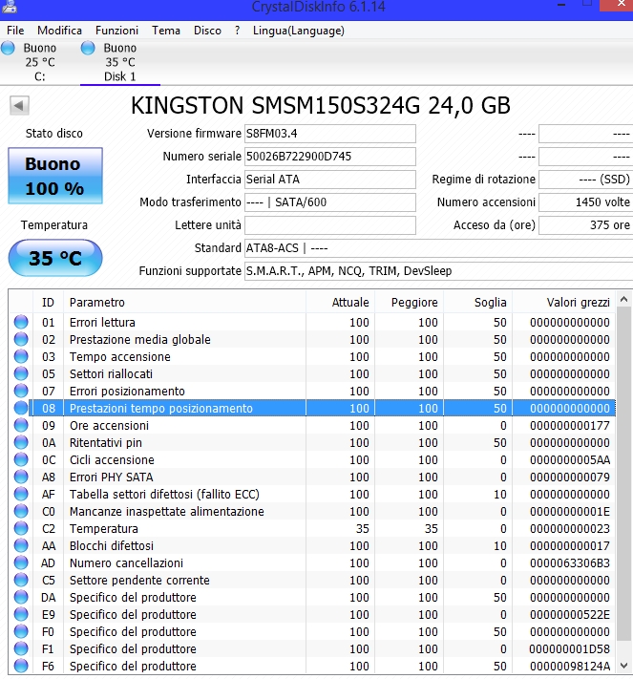Screen dimensions: 633x679
Task: Open the File menu
Action: 15,31
